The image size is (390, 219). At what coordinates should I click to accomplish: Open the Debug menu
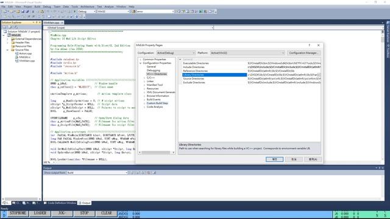tap(47, 7)
